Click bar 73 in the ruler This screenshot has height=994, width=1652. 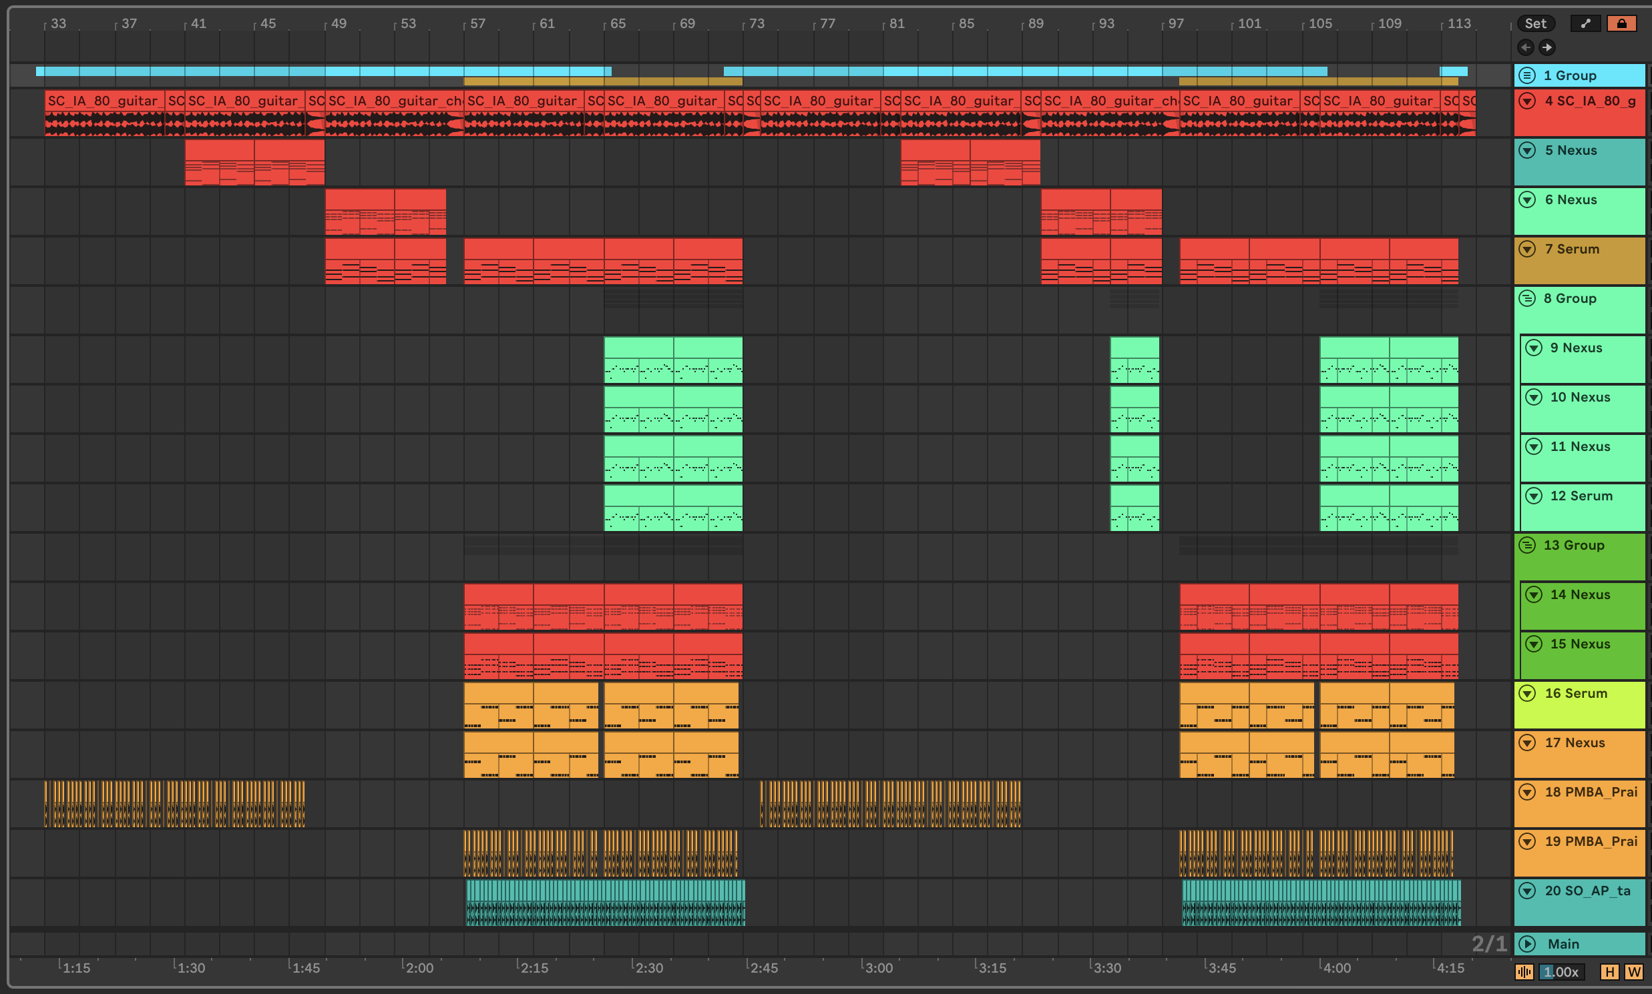(756, 23)
